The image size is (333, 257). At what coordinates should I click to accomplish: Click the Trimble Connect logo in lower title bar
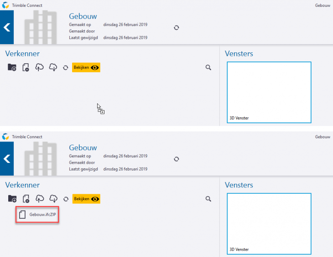coord(5,136)
